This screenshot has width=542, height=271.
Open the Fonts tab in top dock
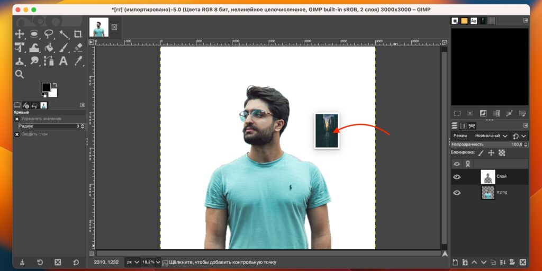point(474,21)
